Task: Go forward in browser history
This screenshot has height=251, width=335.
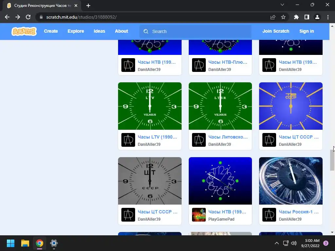Action: click(x=18, y=17)
